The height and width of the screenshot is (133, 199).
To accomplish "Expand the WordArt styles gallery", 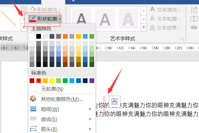I will pyautogui.click(x=143, y=27).
